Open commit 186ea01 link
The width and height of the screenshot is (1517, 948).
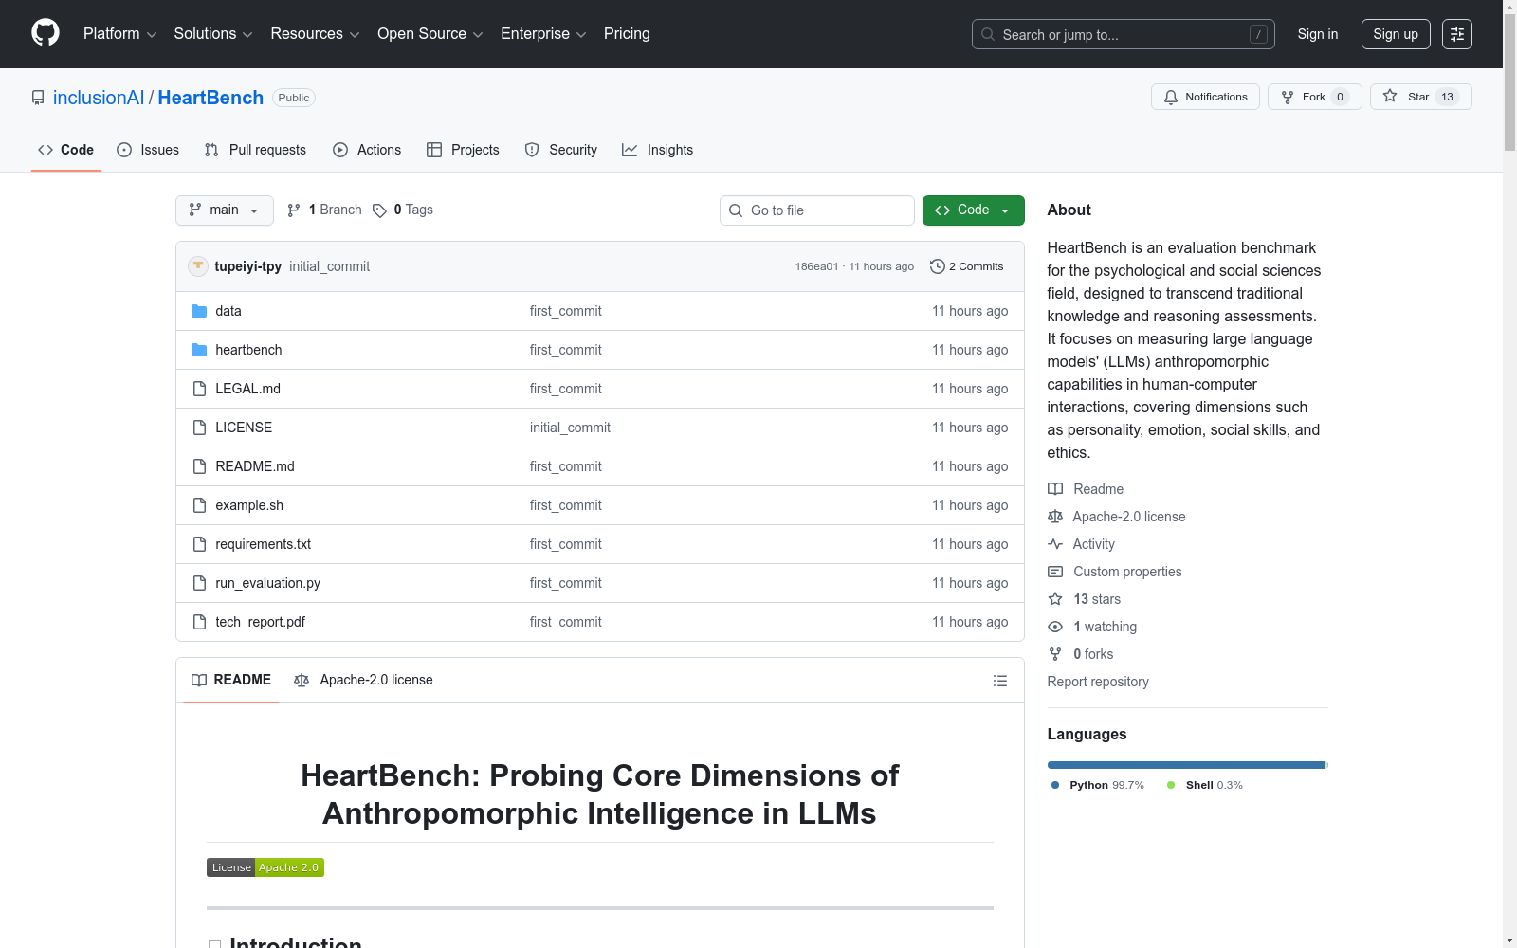point(816,266)
